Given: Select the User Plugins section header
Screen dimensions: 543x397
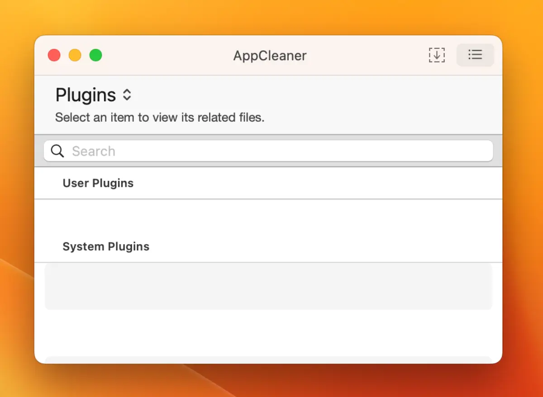Looking at the screenshot, I should coord(98,183).
